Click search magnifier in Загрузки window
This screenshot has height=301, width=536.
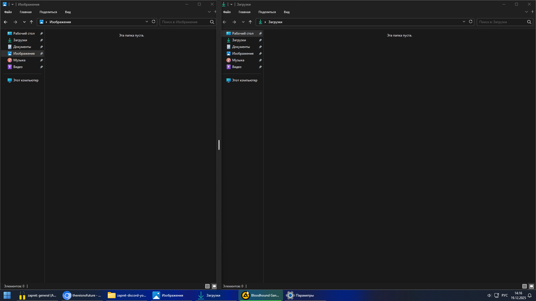pyautogui.click(x=529, y=22)
